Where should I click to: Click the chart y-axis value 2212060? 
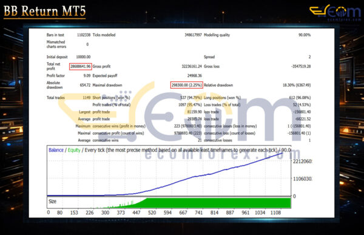pos(303,162)
